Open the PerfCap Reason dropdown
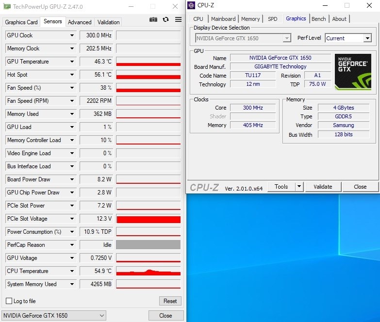The height and width of the screenshot is (322, 380). 72,245
